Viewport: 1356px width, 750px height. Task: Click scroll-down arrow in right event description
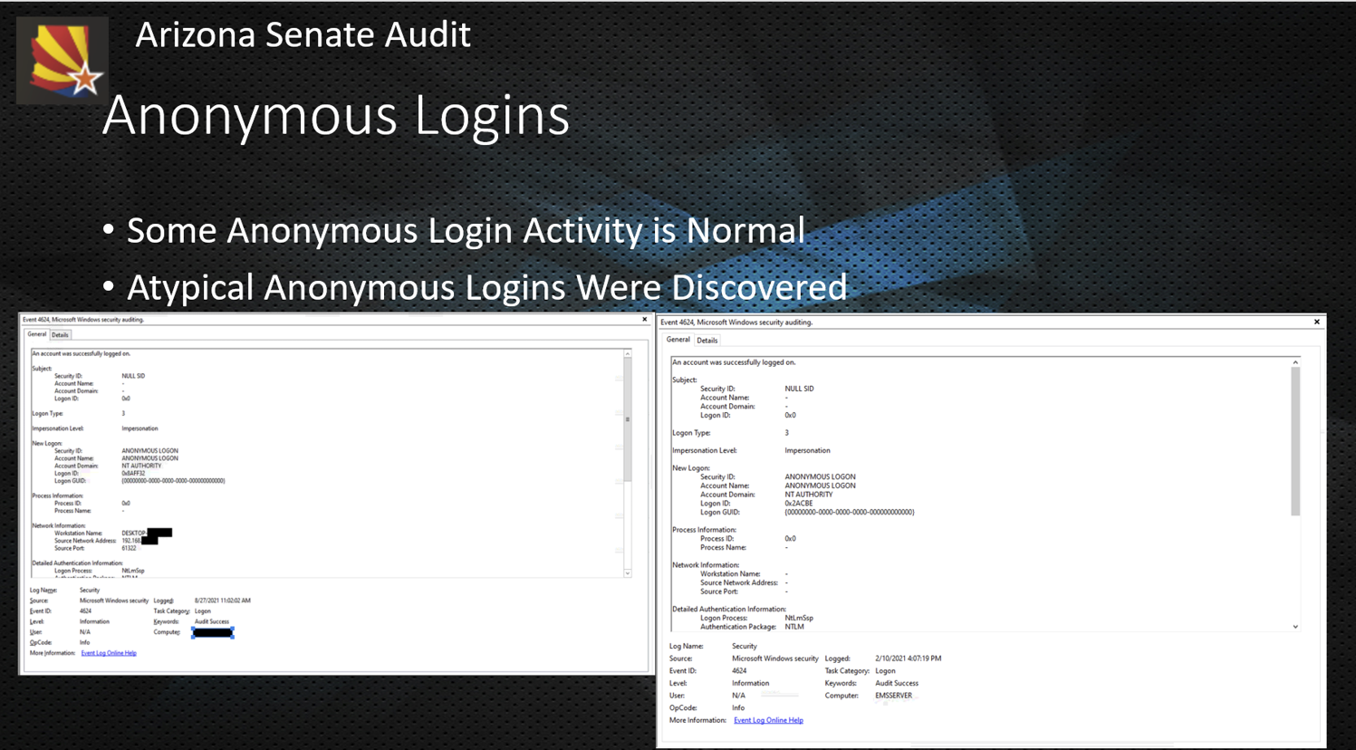pyautogui.click(x=1295, y=627)
